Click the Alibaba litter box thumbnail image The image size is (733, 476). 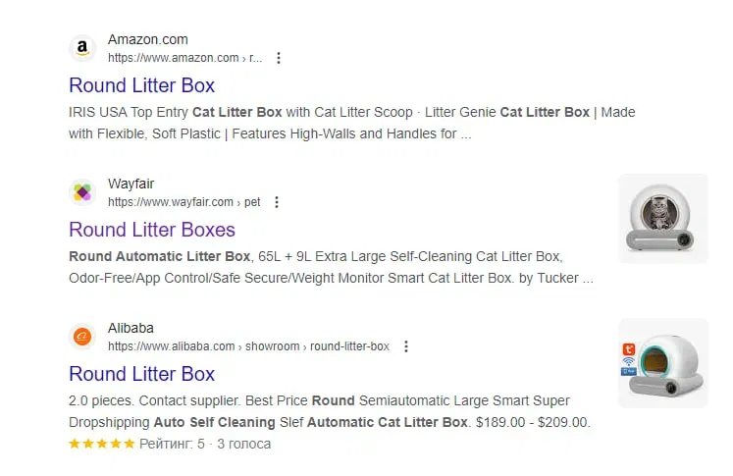pos(662,362)
